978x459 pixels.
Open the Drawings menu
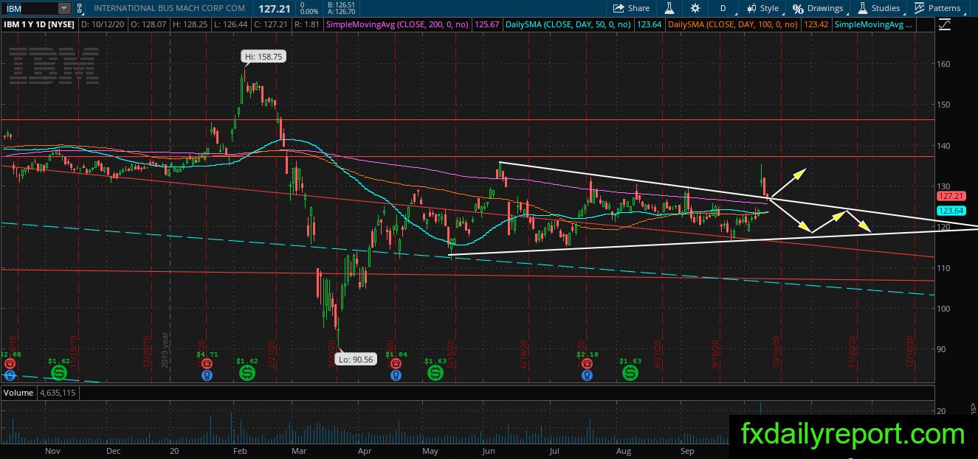pyautogui.click(x=818, y=8)
